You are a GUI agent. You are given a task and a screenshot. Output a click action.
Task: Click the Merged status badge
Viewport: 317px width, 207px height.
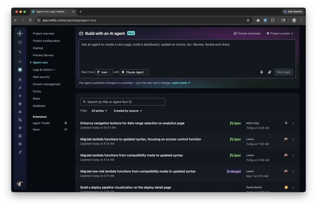tap(234, 172)
